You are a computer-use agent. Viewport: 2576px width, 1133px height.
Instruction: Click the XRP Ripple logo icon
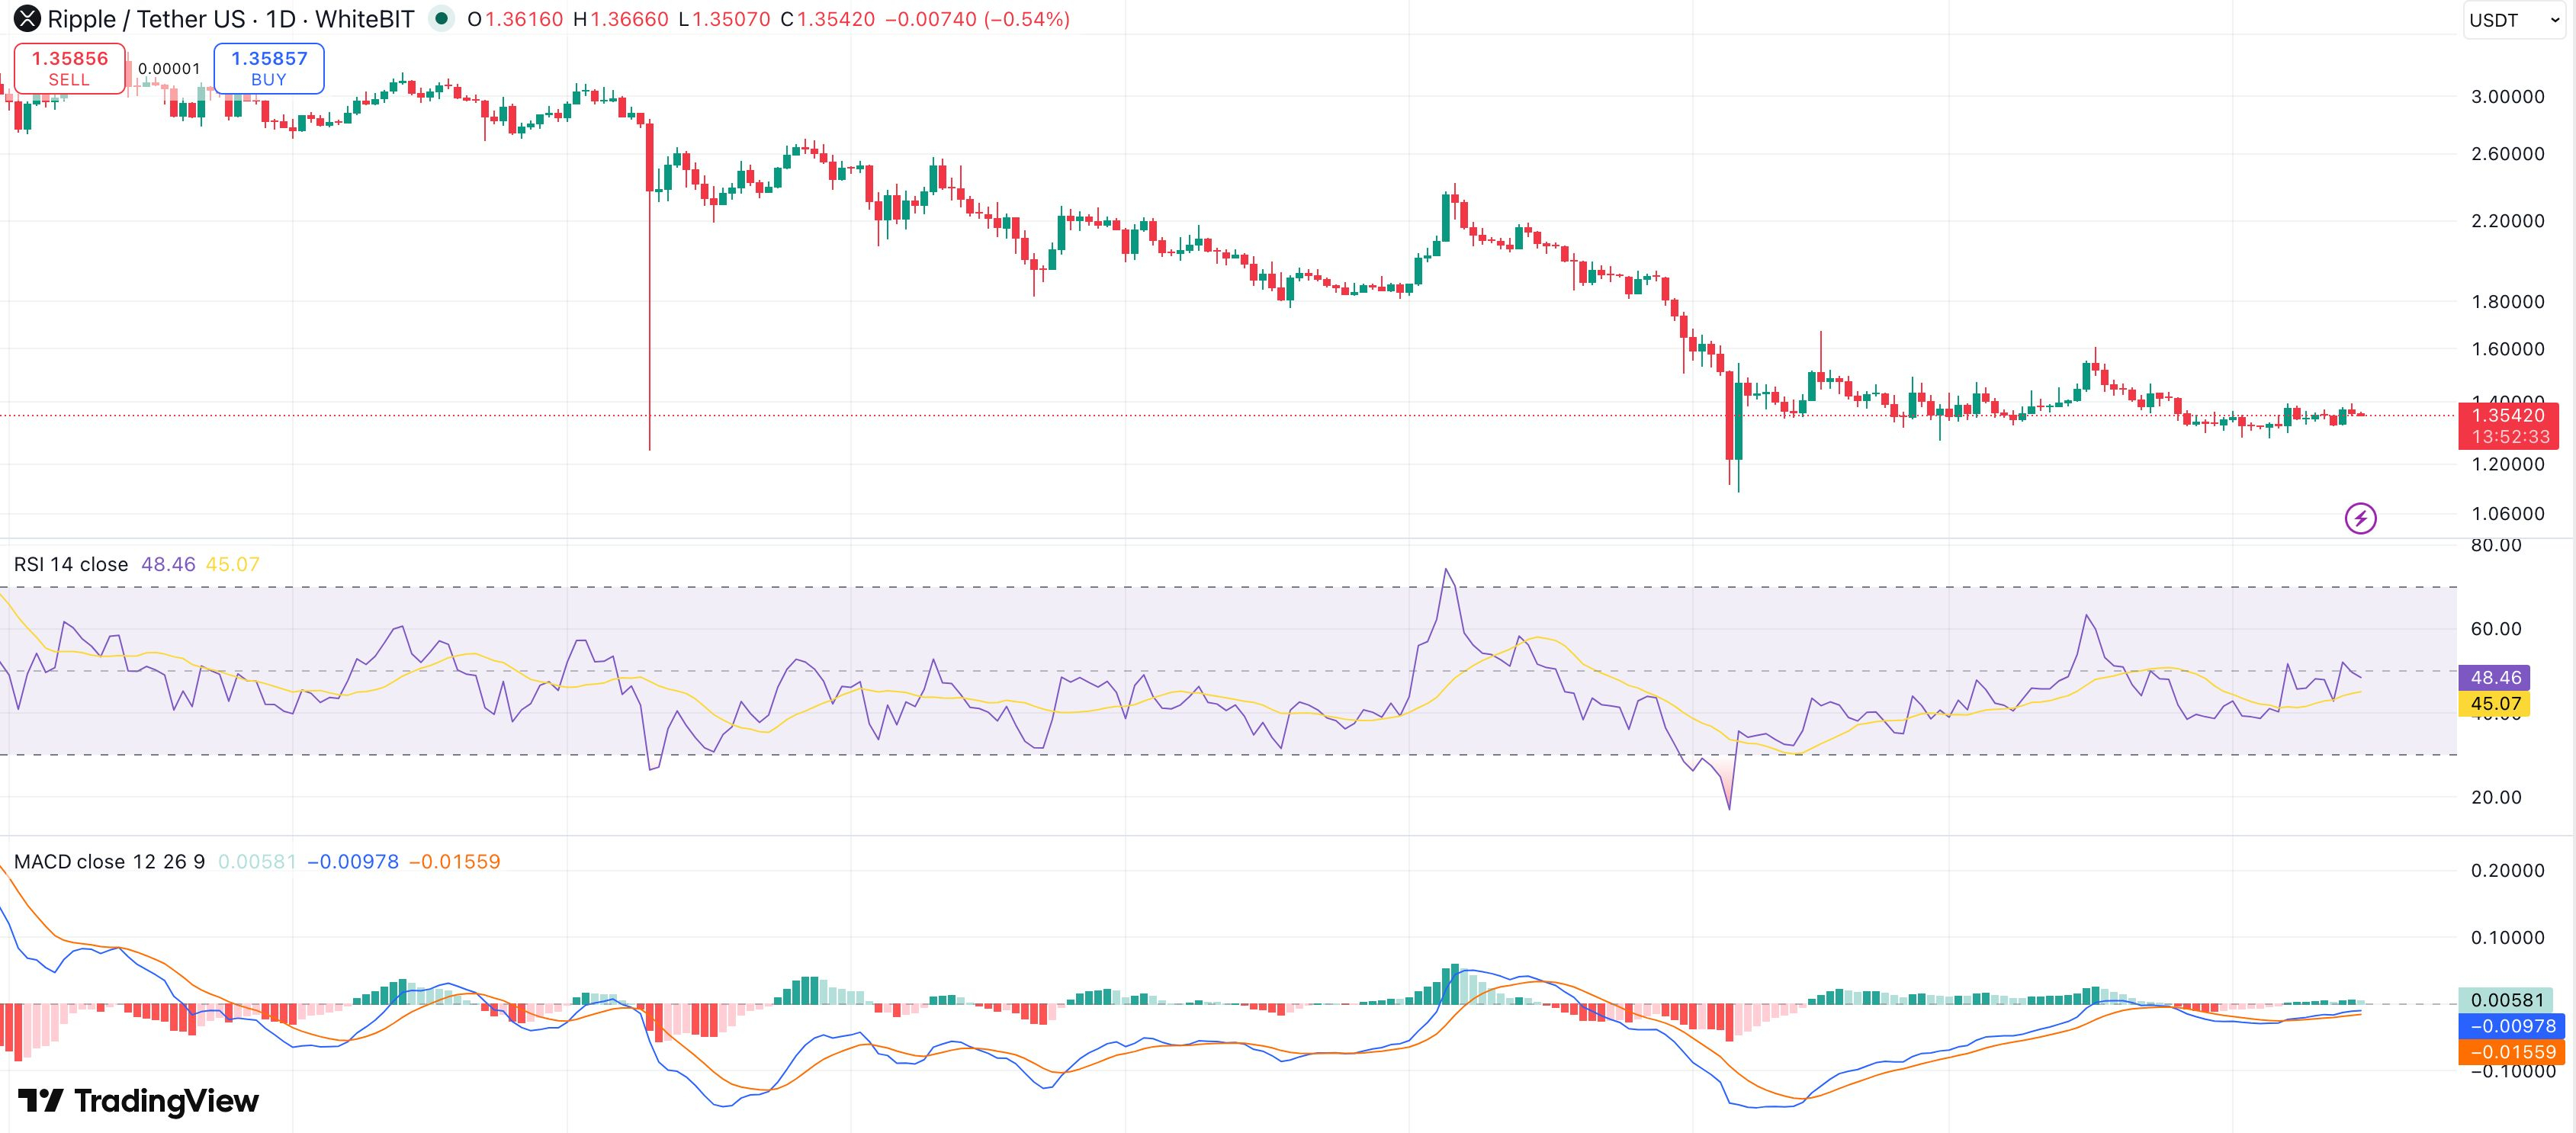tap(26, 19)
